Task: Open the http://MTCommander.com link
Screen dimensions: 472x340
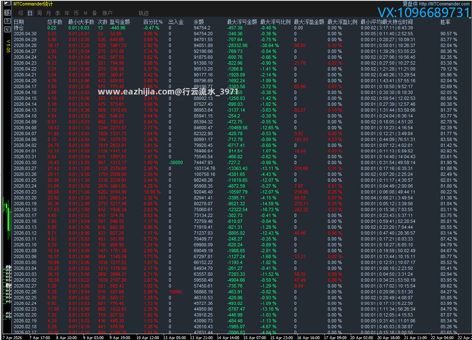Action: (444, 4)
